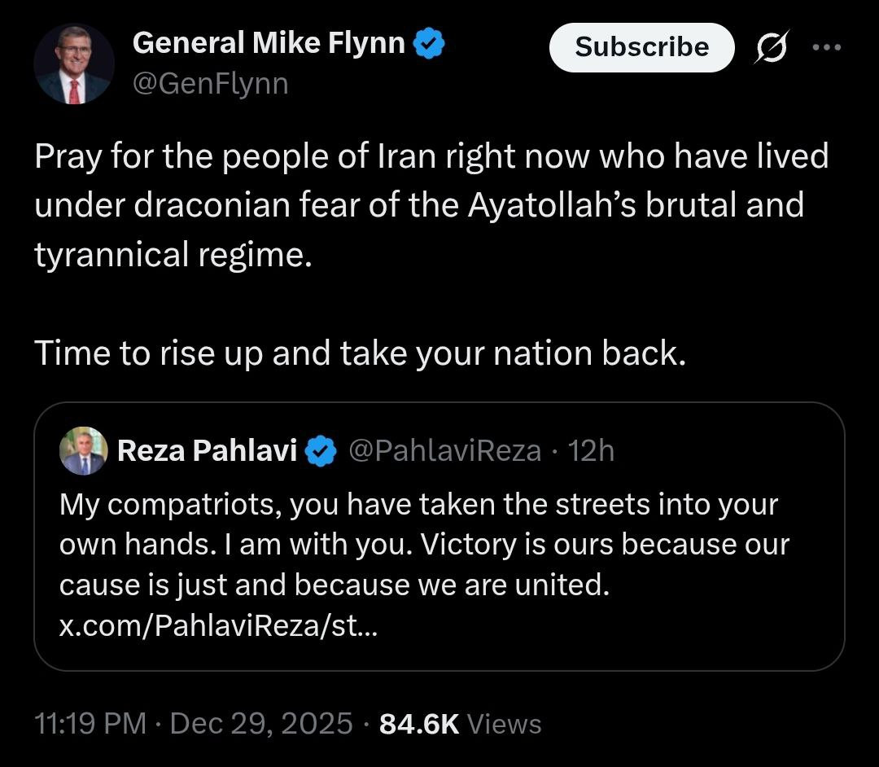Open the Reza Pahlavi name in quote
Viewport: 879px width, 767px height.
[x=207, y=450]
